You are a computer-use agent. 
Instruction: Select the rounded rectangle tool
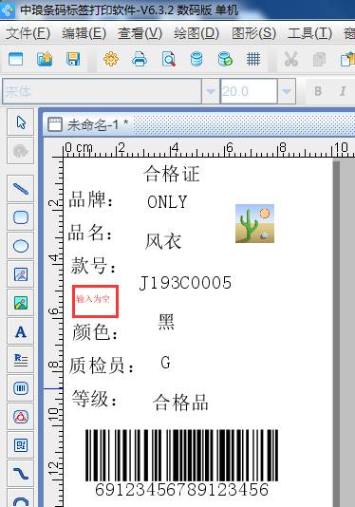coord(21,217)
